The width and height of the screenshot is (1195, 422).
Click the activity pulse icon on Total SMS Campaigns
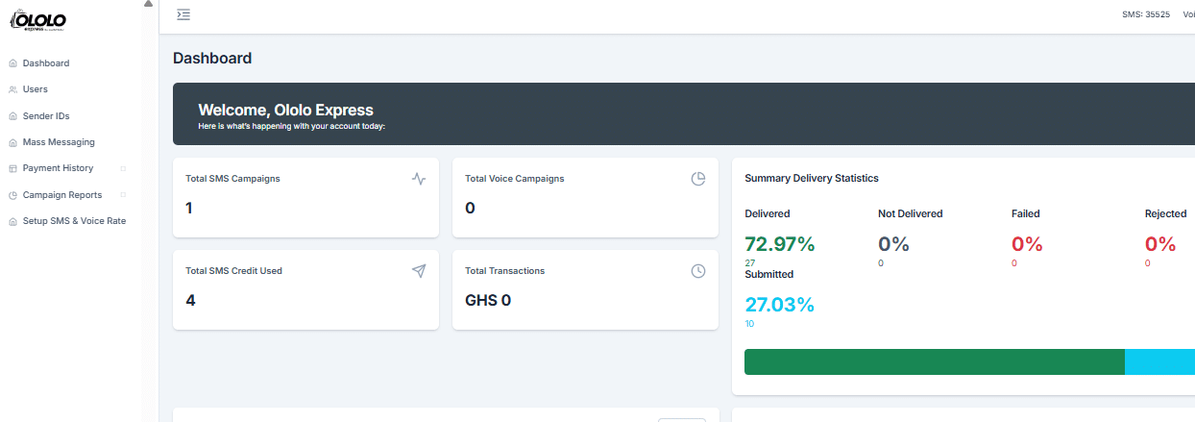click(x=419, y=179)
